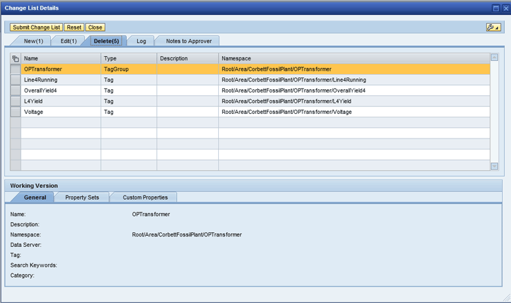Select the row selector for L4Yield
Screen dimensions: 511x303
(16, 101)
